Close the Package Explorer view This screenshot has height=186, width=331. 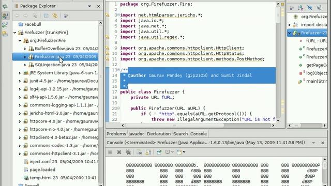pyautogui.click(x=99, y=6)
